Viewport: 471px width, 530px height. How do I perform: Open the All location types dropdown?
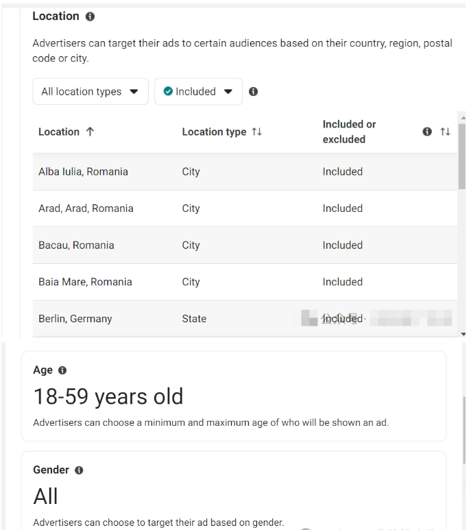(90, 92)
